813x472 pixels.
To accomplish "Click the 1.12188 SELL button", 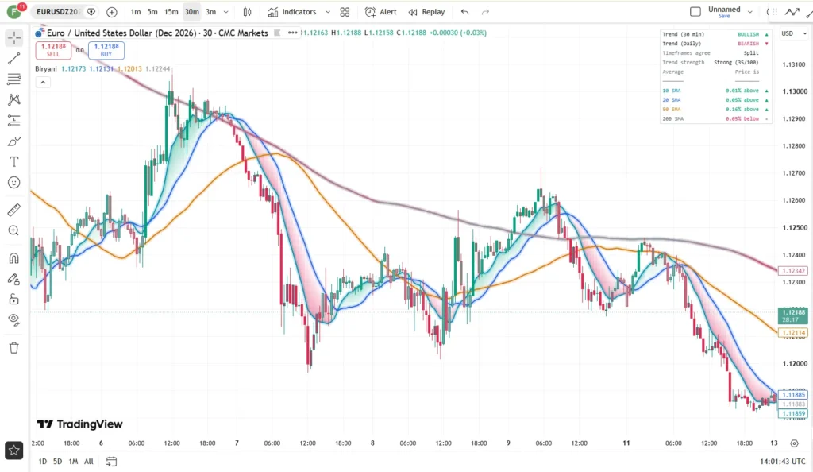I will pos(53,50).
